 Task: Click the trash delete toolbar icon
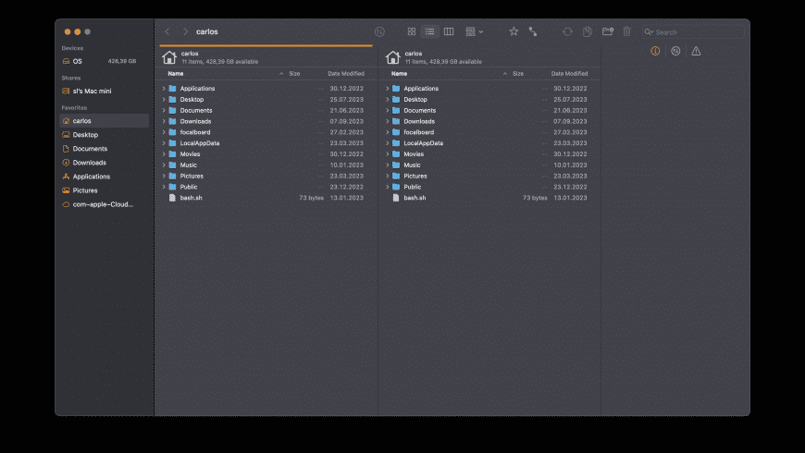626,31
